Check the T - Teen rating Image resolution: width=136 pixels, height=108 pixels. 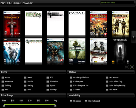click(x=71, y=90)
